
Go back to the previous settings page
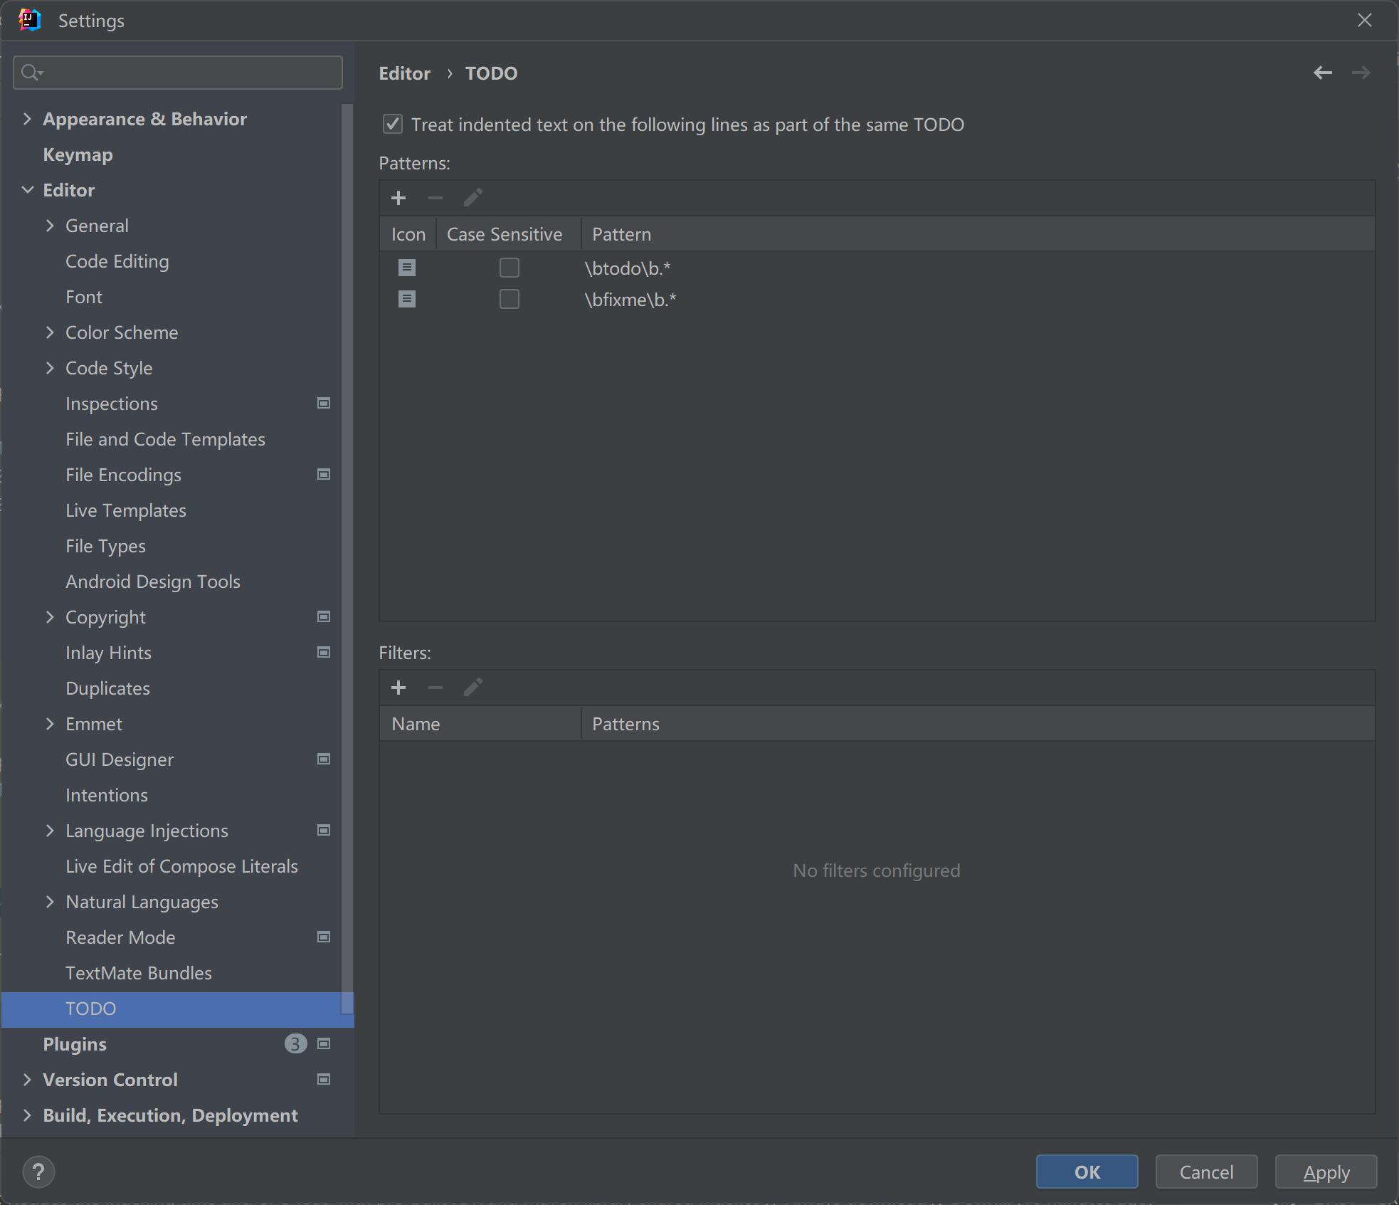point(1322,73)
